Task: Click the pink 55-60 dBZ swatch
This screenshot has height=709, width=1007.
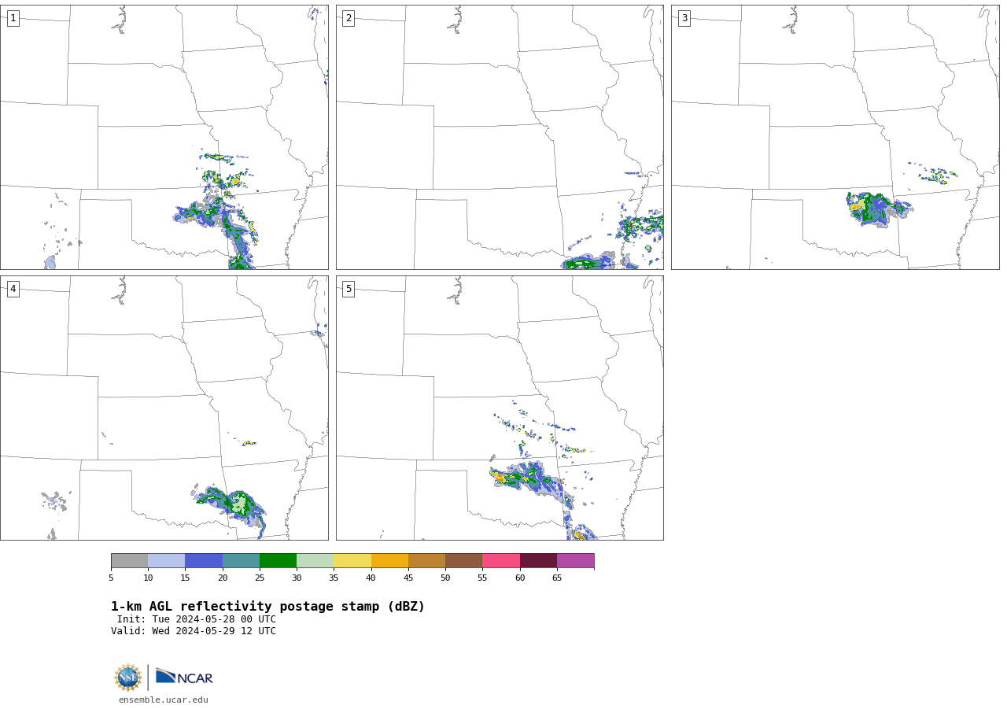Action: [501, 560]
